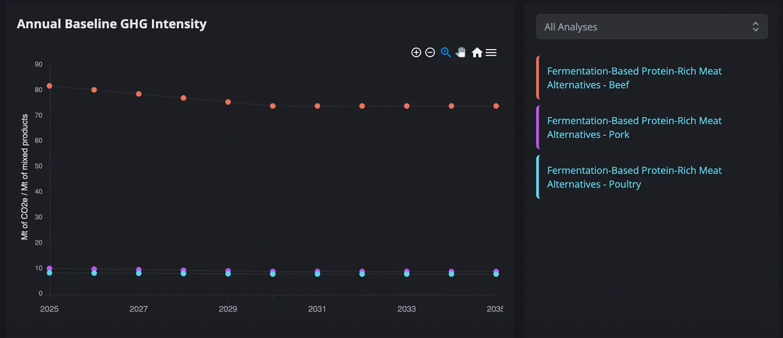
Task: Enable the panning hand tool
Action: click(x=461, y=52)
